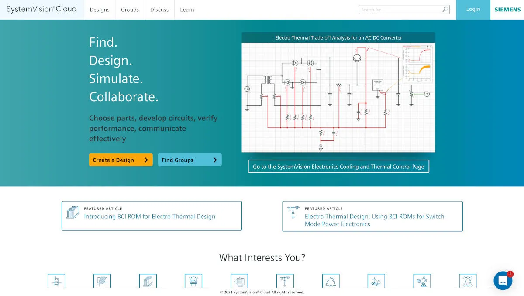Click the SystemVision Cloud logo

pos(41,9)
